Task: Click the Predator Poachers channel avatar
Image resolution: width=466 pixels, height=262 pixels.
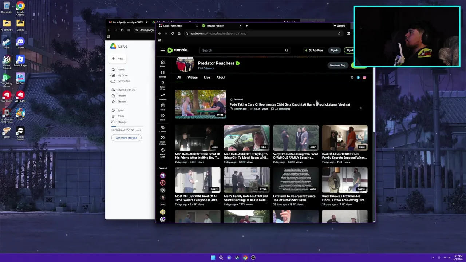Action: click(x=185, y=64)
